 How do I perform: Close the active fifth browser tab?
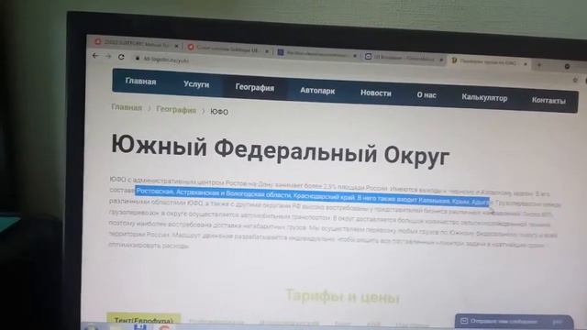pyautogui.click(x=526, y=64)
